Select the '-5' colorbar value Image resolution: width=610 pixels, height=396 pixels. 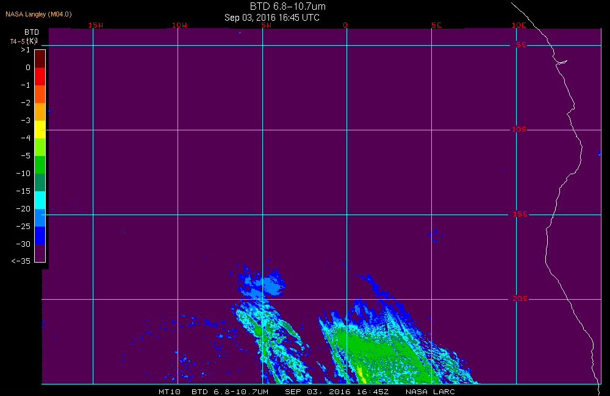point(26,156)
